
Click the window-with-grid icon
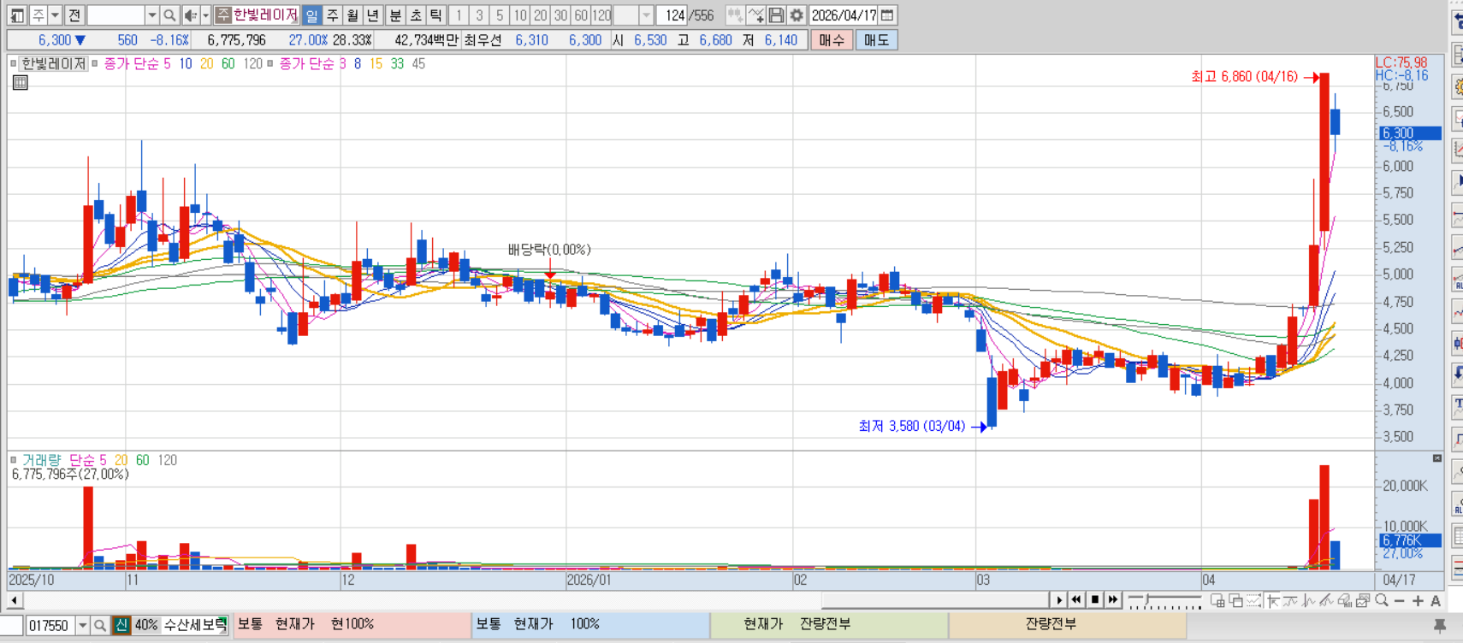[1217, 600]
